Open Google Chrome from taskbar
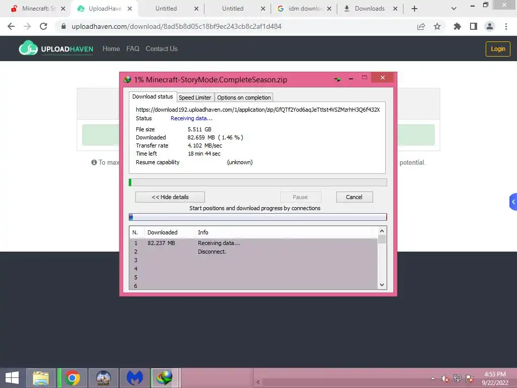The image size is (517, 388). [x=72, y=378]
